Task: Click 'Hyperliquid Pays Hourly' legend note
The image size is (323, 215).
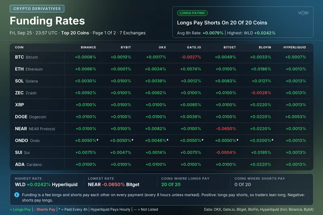Action: [110, 209]
